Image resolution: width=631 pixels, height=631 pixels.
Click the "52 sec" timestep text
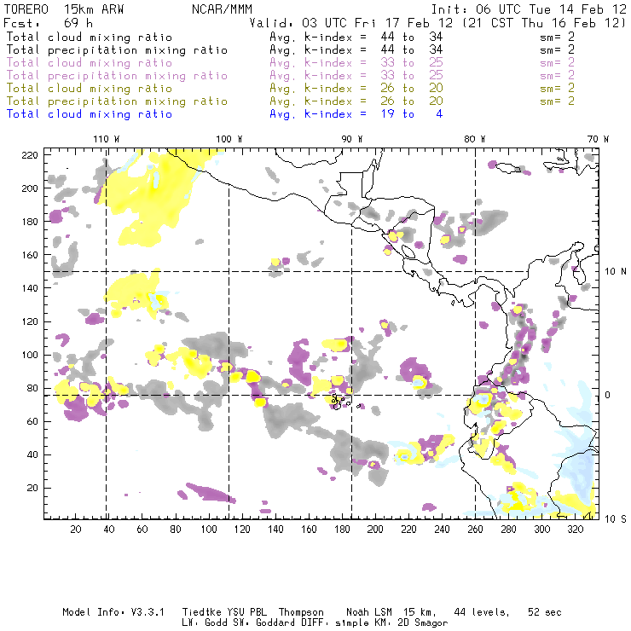(545, 612)
